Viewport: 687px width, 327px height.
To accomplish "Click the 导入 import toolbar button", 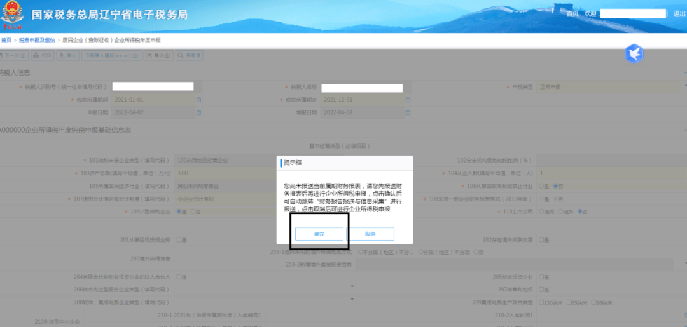I will [x=67, y=56].
